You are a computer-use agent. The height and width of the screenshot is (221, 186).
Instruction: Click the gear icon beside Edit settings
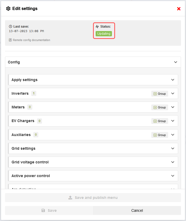coord(8,9)
